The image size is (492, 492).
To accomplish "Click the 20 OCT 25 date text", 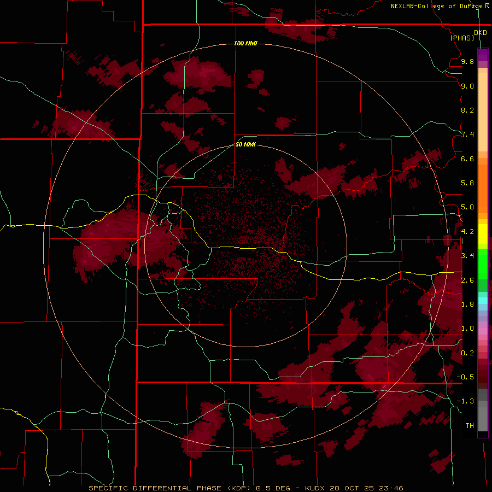I will tap(352, 488).
